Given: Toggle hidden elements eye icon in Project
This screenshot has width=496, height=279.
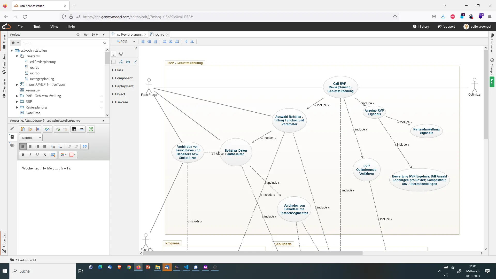Looking at the screenshot, I should (86, 35).
